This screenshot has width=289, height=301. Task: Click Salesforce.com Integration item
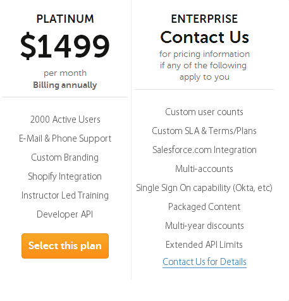(x=204, y=150)
